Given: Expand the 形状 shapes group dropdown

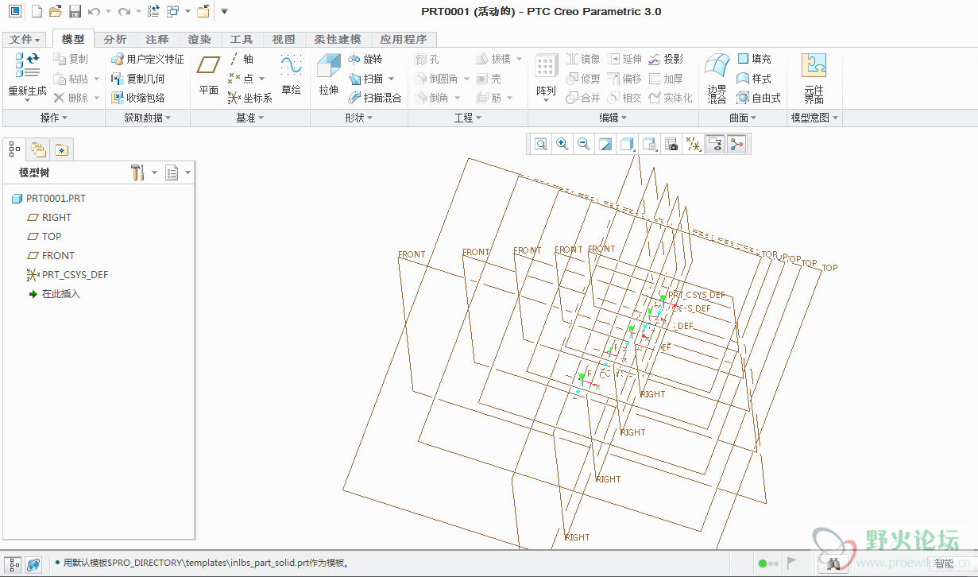Looking at the screenshot, I should (359, 118).
